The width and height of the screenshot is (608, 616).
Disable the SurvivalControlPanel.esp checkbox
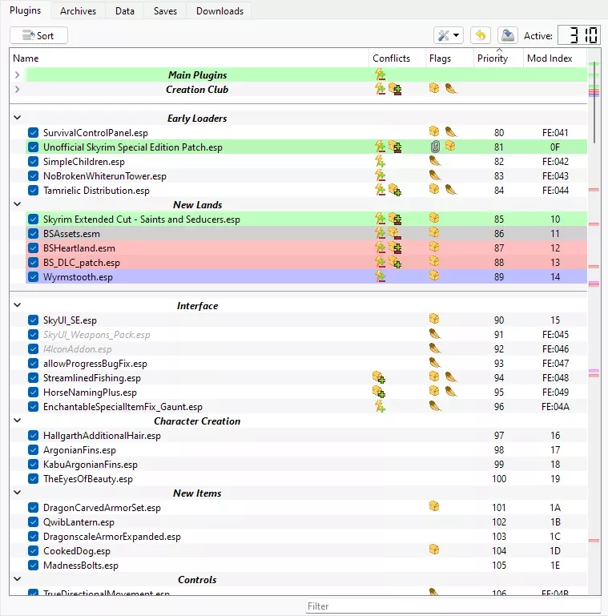coord(34,133)
